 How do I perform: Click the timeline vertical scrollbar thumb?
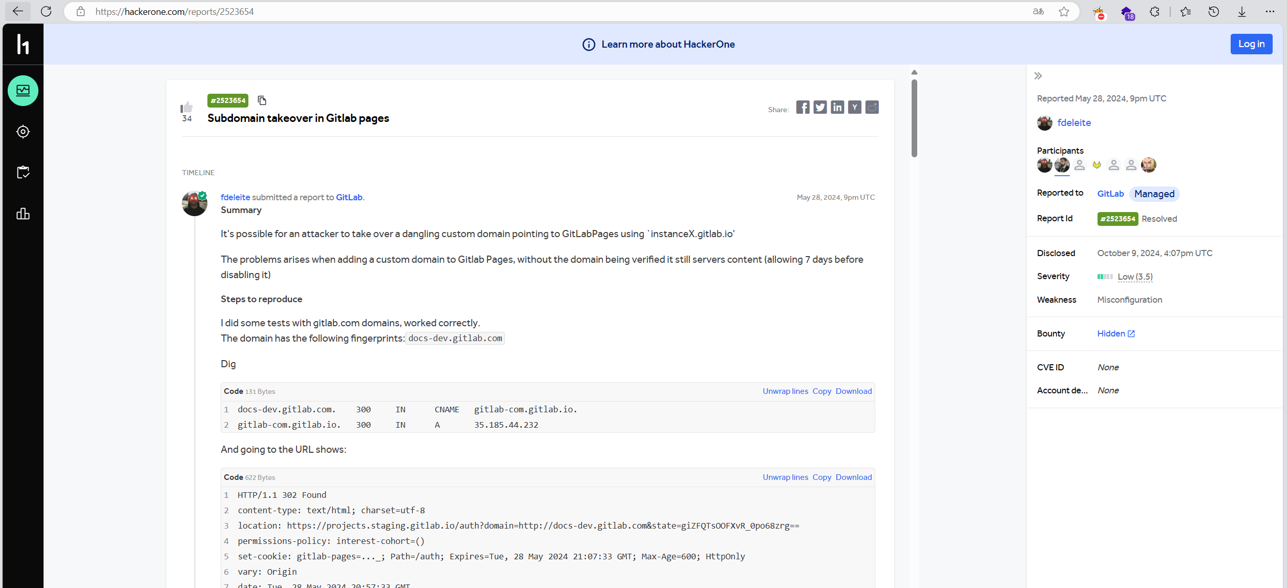click(914, 118)
